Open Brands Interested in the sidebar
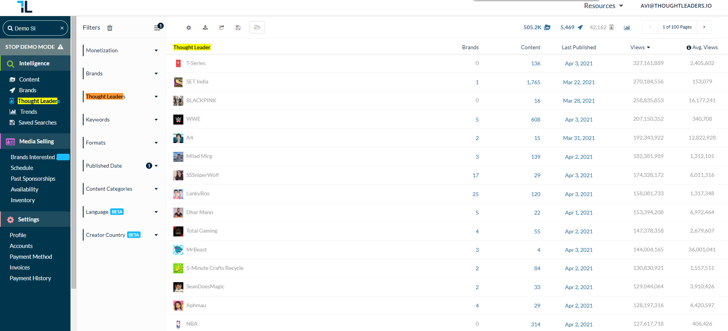The width and height of the screenshot is (728, 331). (x=33, y=157)
